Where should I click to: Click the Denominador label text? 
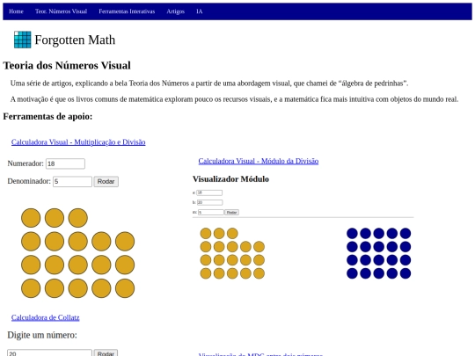click(x=29, y=181)
